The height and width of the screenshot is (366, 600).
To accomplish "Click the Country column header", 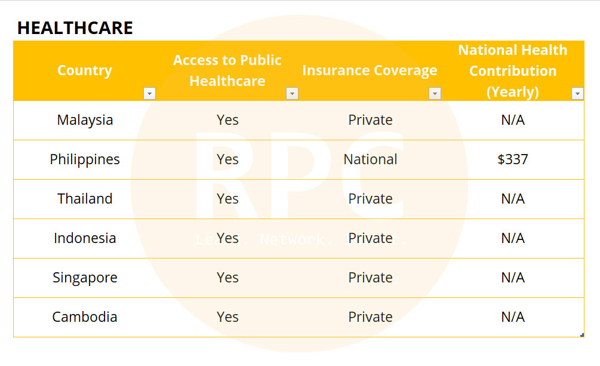I will point(85,70).
